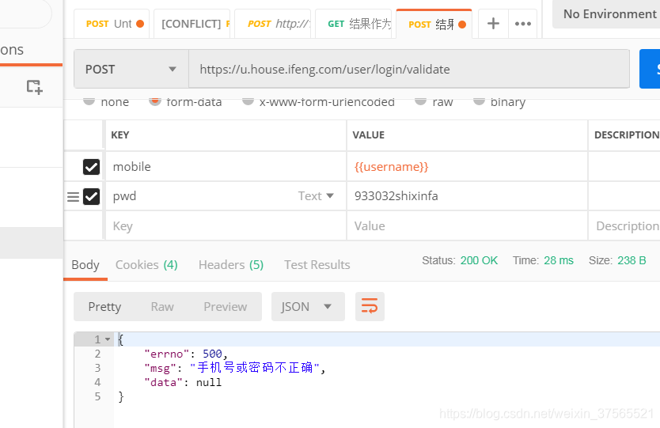The height and width of the screenshot is (428, 660).
Task: Select the binary body type radio
Action: 479,100
